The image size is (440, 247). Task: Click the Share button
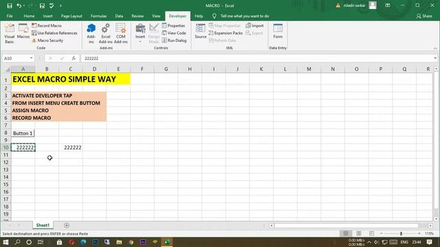424,16
